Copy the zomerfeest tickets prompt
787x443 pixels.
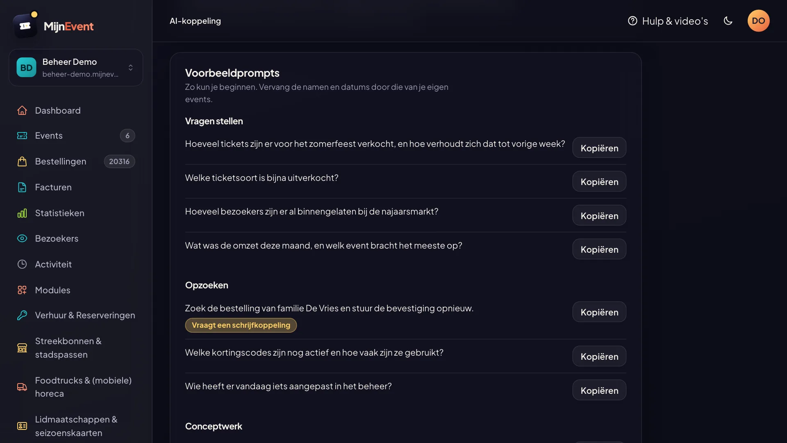click(599, 148)
